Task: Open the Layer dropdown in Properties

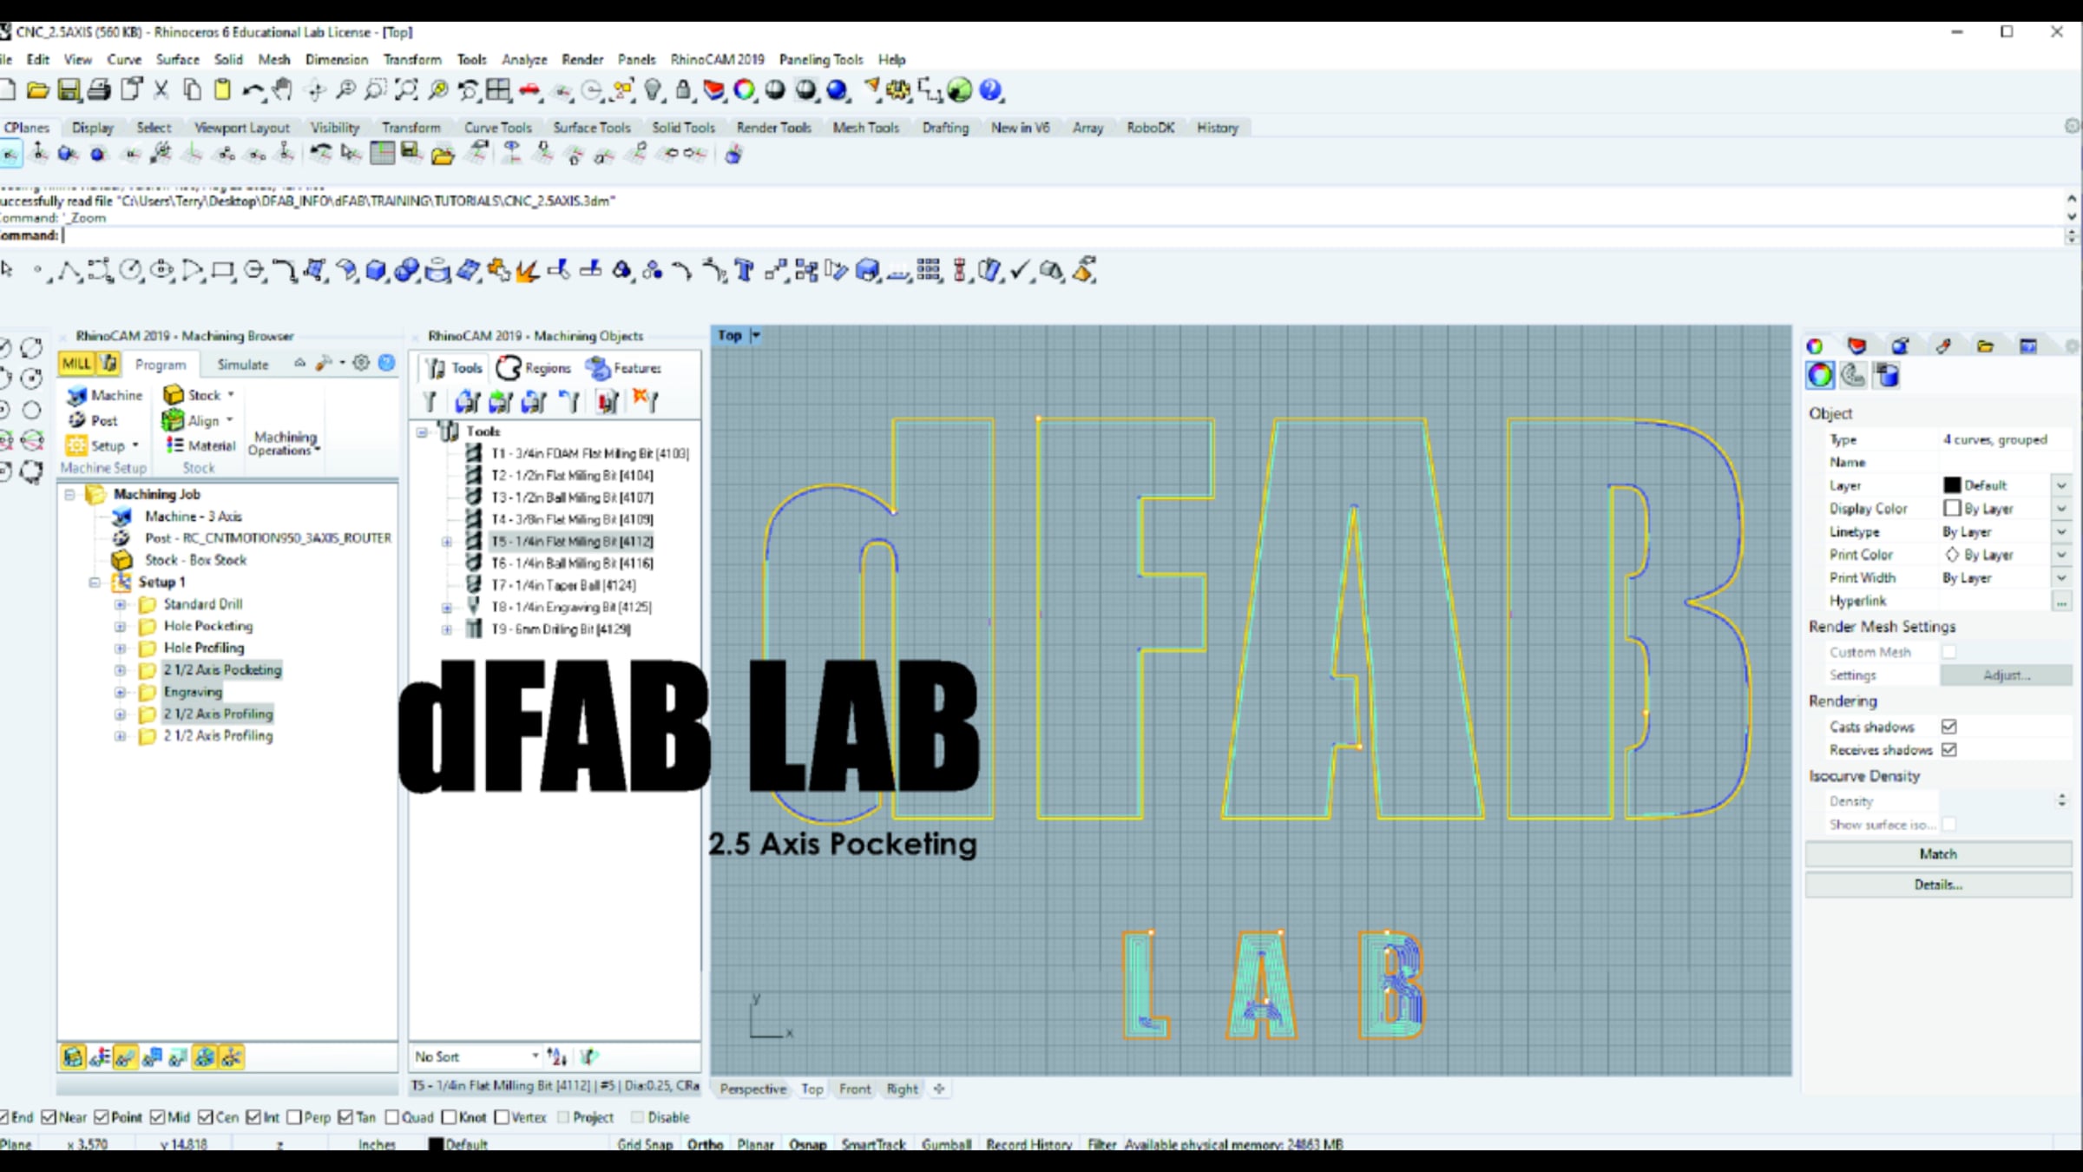Action: click(2061, 485)
